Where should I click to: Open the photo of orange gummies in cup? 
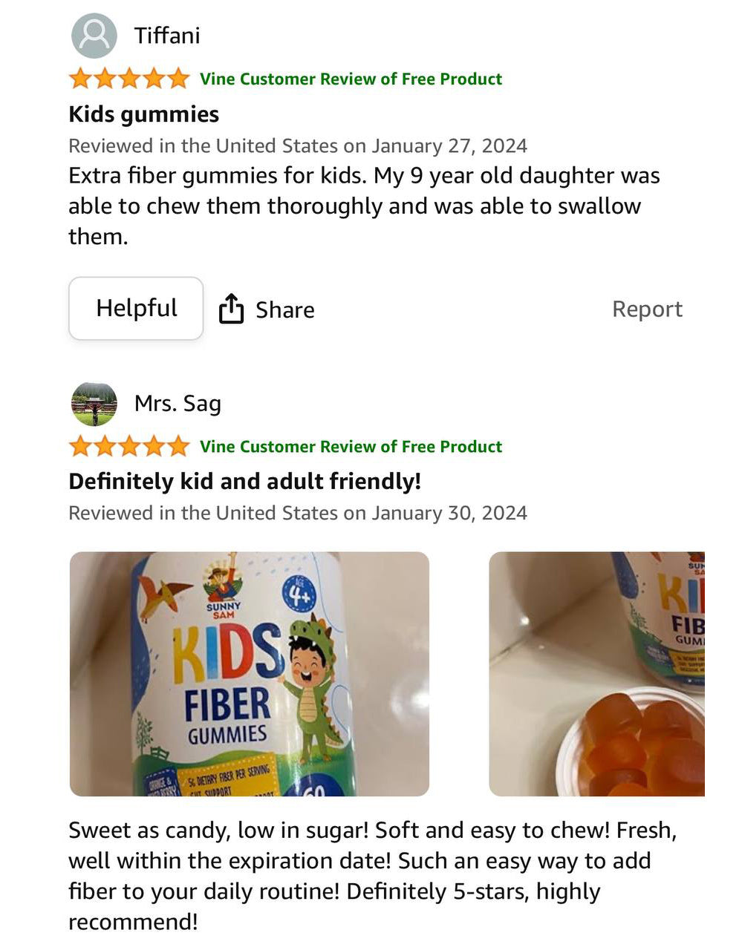596,673
